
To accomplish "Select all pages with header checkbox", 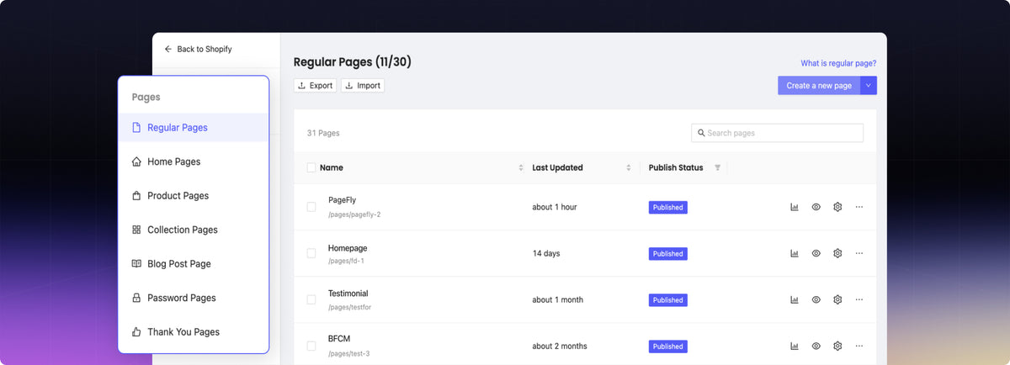I will click(x=311, y=168).
